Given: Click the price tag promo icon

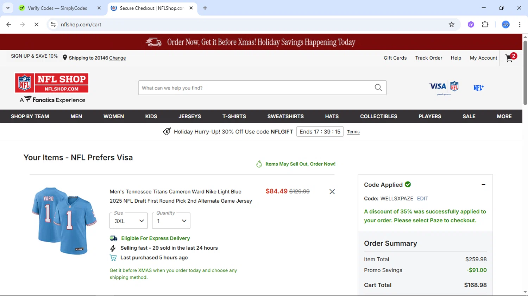Looking at the screenshot, I should 167,131.
